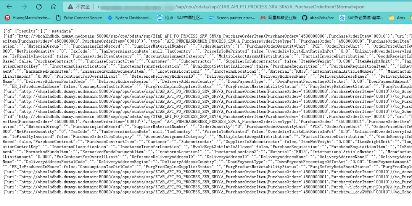Click the 不安全 security label

coord(83,7)
